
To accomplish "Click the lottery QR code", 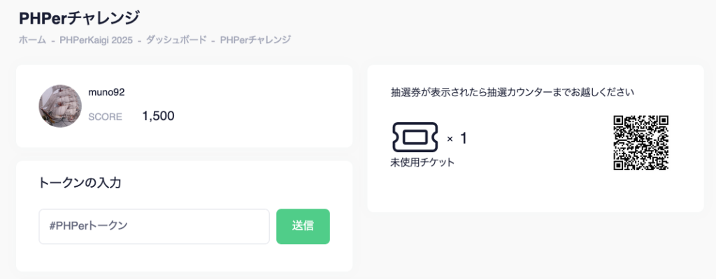I will (x=641, y=142).
